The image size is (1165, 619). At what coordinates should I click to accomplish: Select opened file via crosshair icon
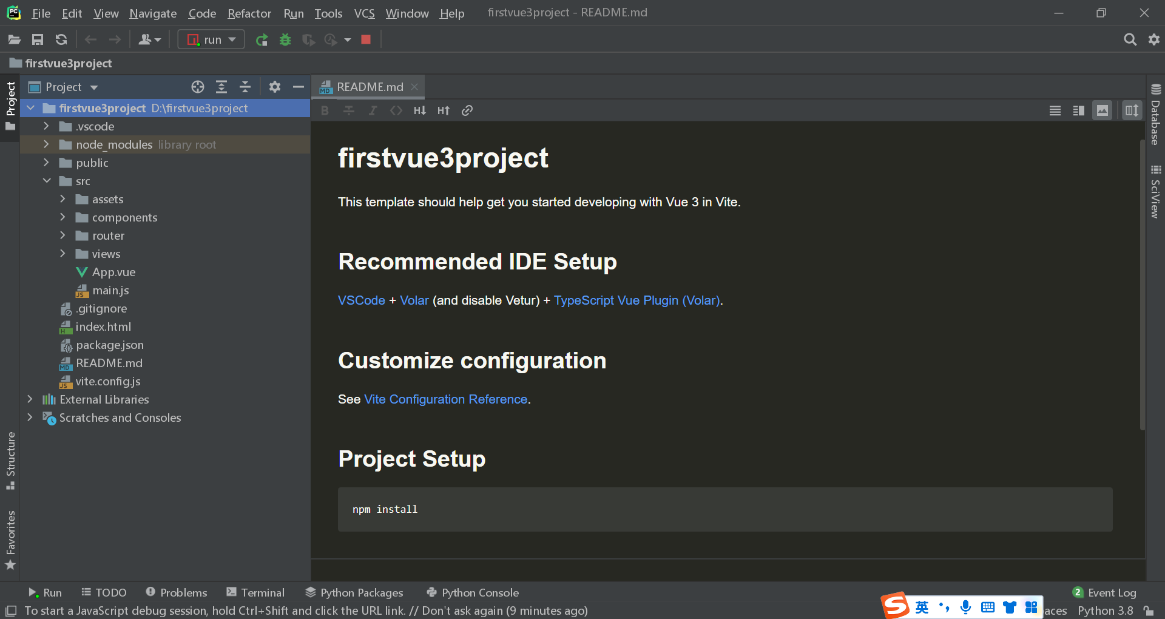pyautogui.click(x=198, y=87)
